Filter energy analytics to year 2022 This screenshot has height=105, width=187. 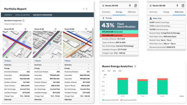[x=114, y=71]
